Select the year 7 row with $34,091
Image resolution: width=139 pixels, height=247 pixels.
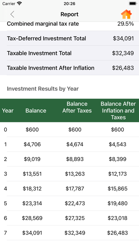[69, 233]
